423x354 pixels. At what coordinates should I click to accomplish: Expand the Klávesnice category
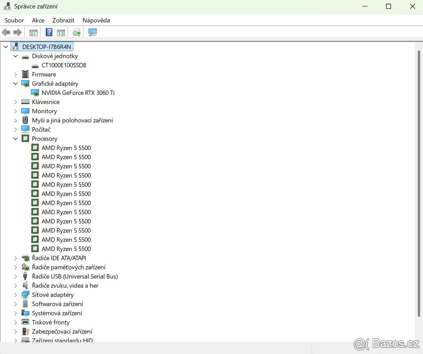click(16, 102)
